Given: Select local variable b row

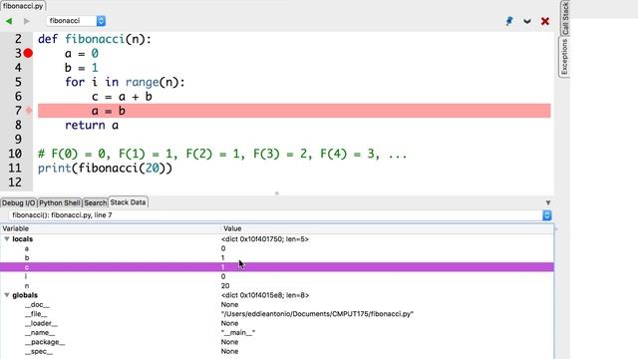Looking at the screenshot, I should (x=277, y=257).
